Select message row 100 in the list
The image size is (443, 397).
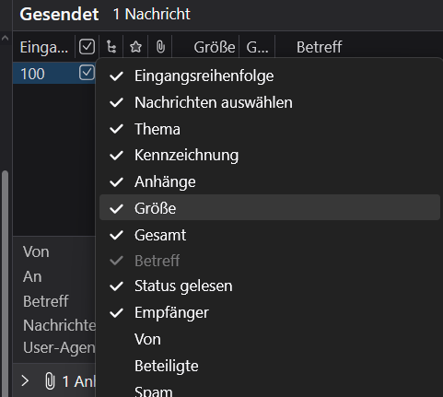(54, 74)
